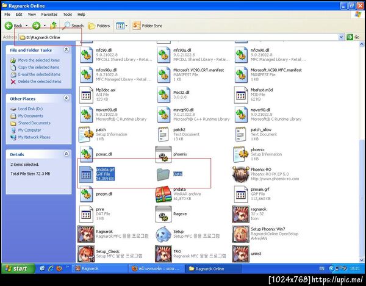Click Move the selected items link
This screenshot has width=366, height=286.
click(39, 60)
